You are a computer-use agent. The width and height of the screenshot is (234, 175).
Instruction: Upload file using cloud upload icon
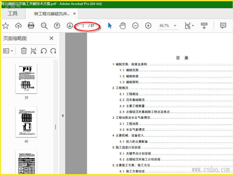pyautogui.click(x=18, y=26)
